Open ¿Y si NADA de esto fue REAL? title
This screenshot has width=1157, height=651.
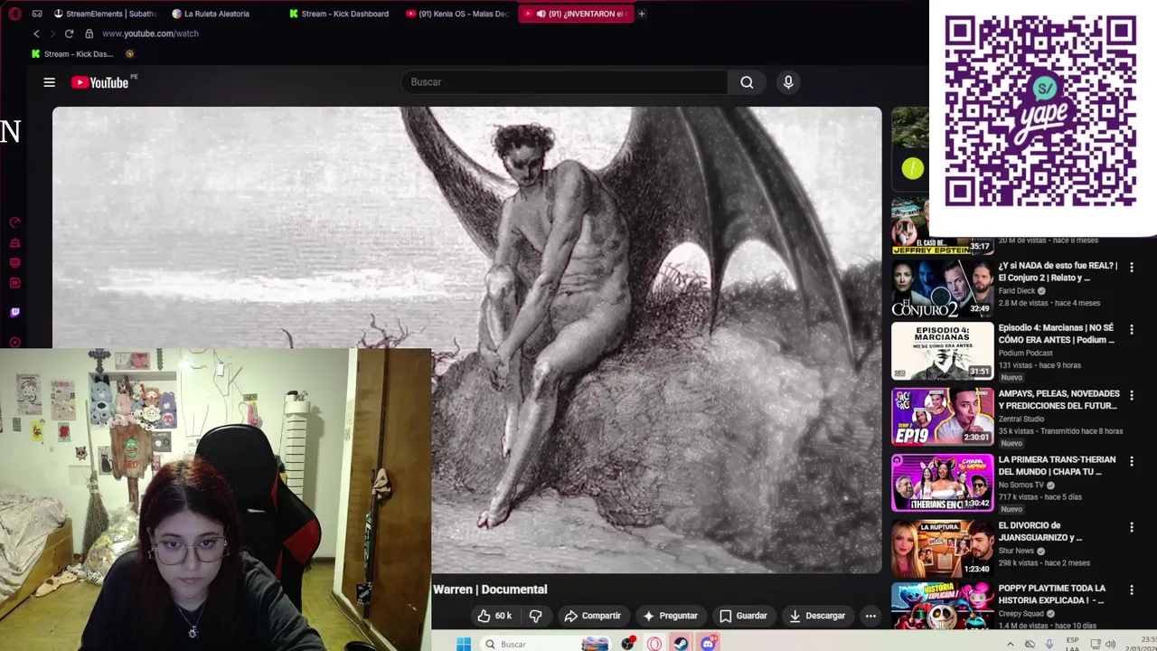tap(1058, 271)
